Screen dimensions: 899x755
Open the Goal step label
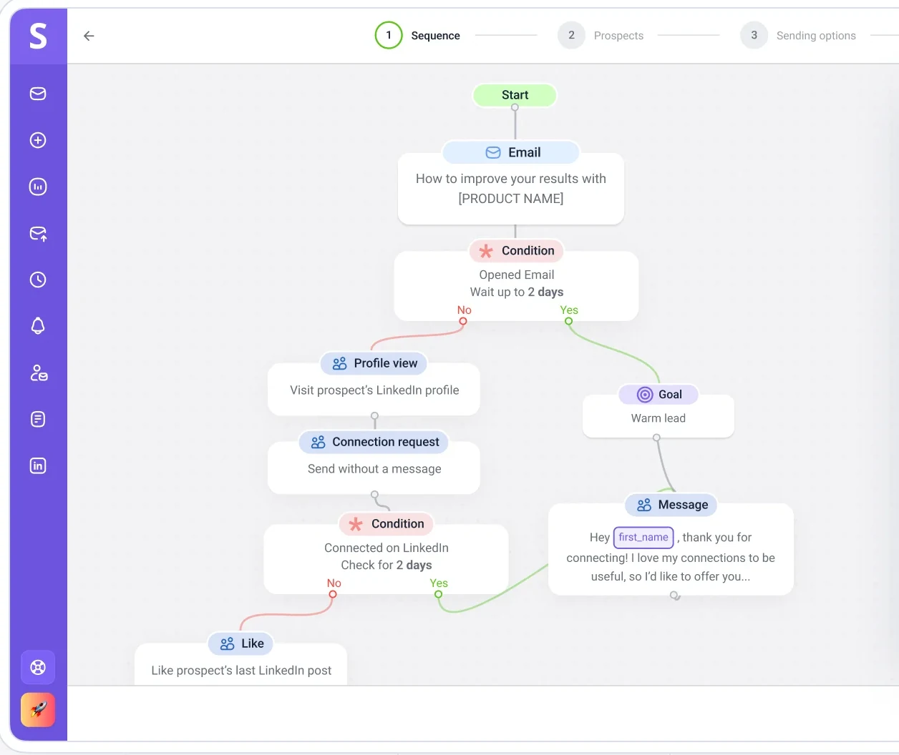658,395
